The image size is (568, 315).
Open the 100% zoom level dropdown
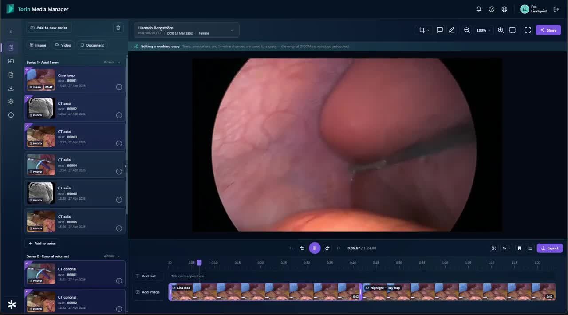[x=483, y=30]
